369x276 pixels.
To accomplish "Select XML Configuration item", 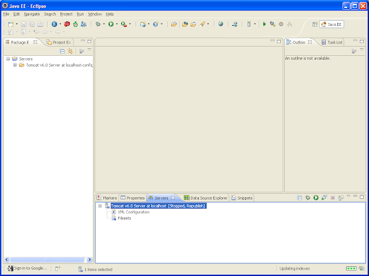I will (133, 212).
